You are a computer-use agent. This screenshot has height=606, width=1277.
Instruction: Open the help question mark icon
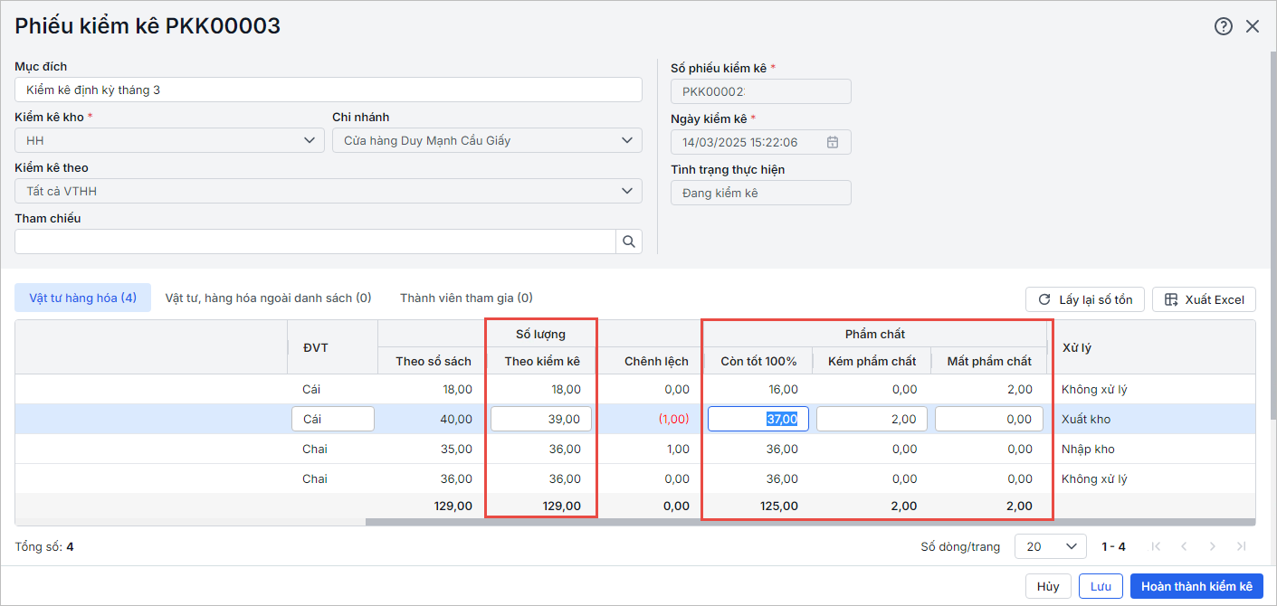click(1223, 26)
